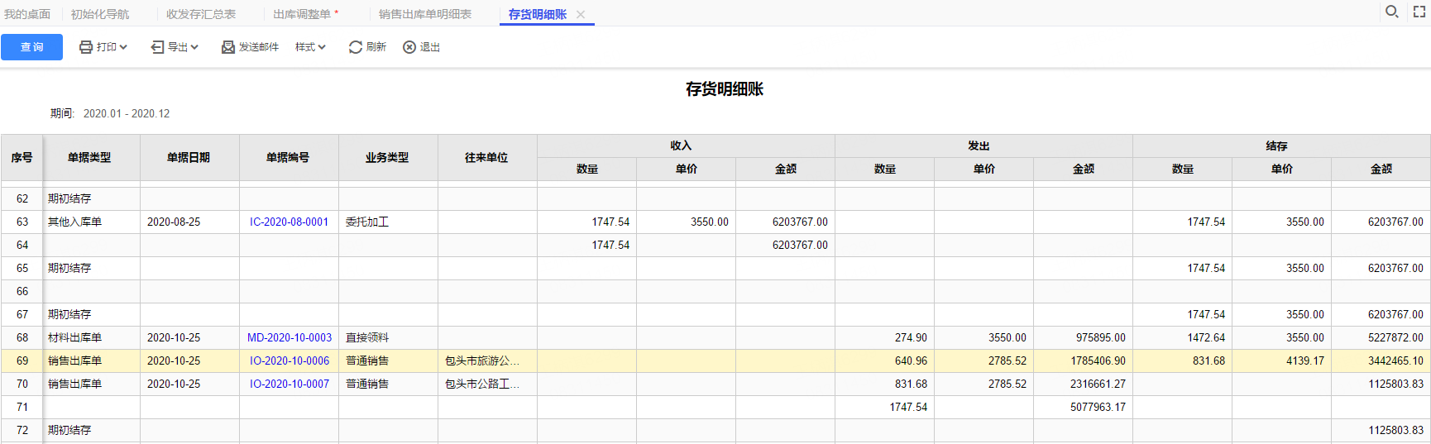The height and width of the screenshot is (444, 1431).
Task: Open document link IO-2020-10-0007
Action: (x=289, y=384)
